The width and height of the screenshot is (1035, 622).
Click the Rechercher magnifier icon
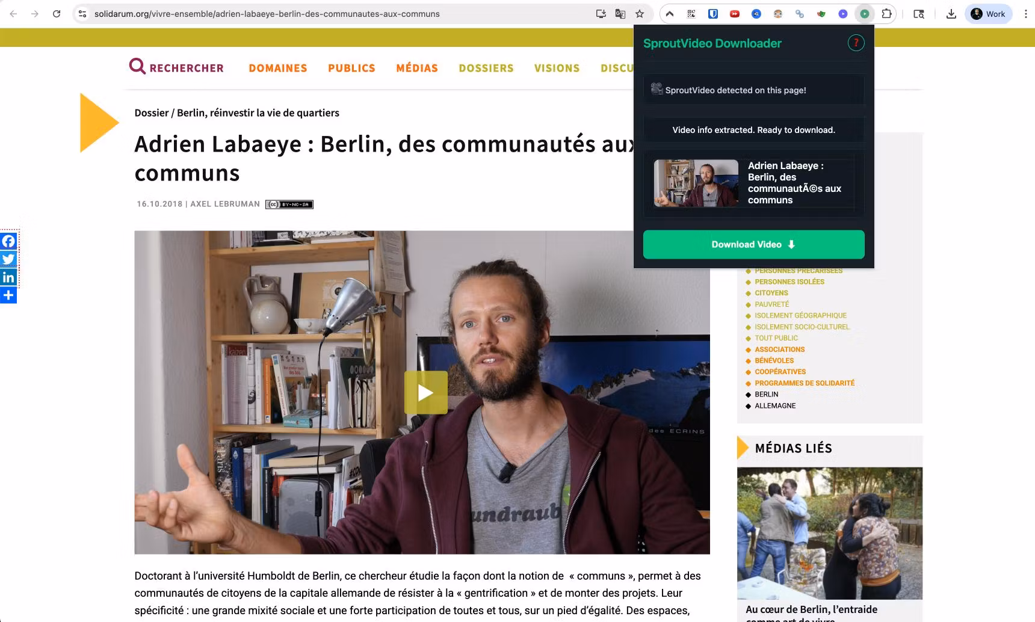coord(137,66)
